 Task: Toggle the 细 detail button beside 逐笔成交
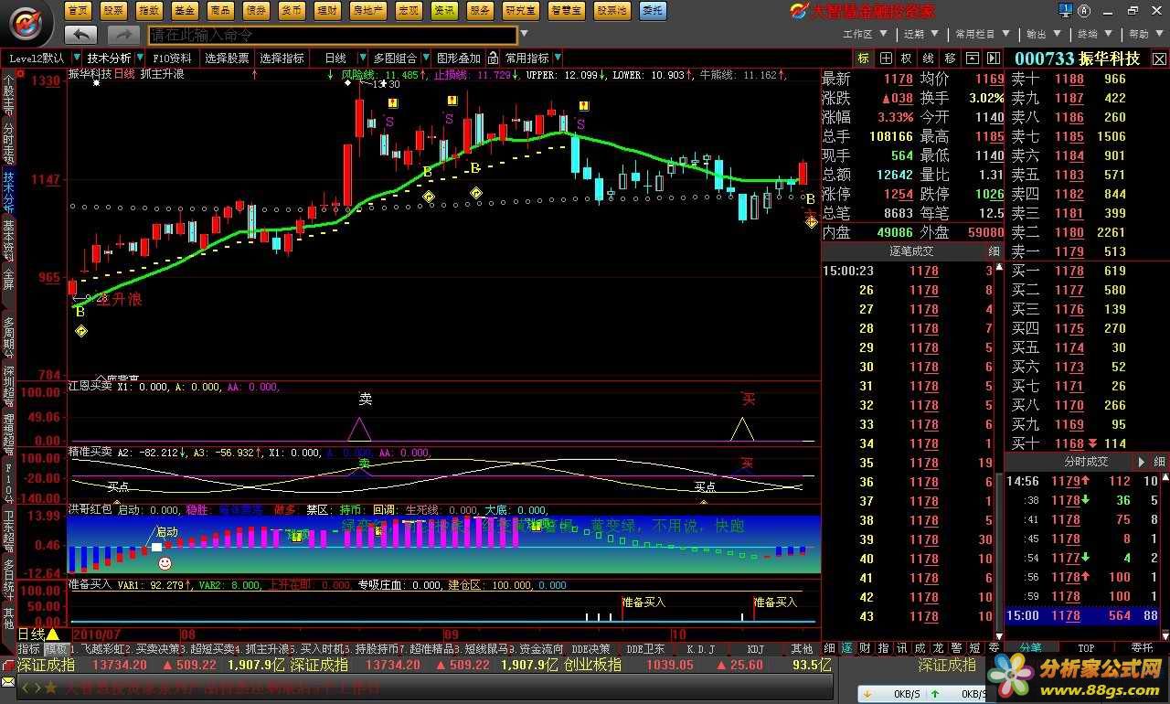(994, 251)
